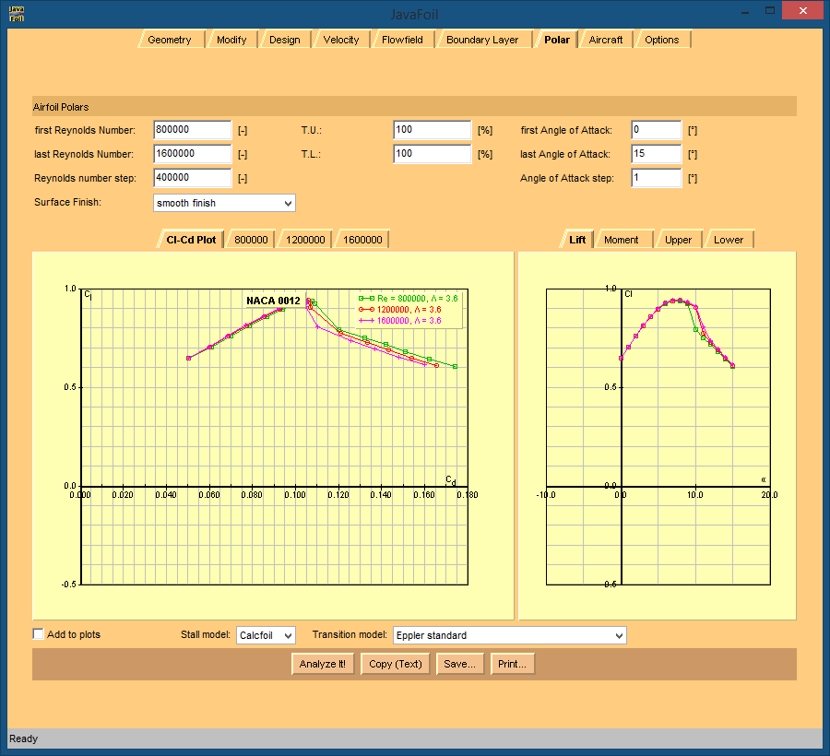Open the Design tab
This screenshot has width=830, height=756.
[285, 40]
